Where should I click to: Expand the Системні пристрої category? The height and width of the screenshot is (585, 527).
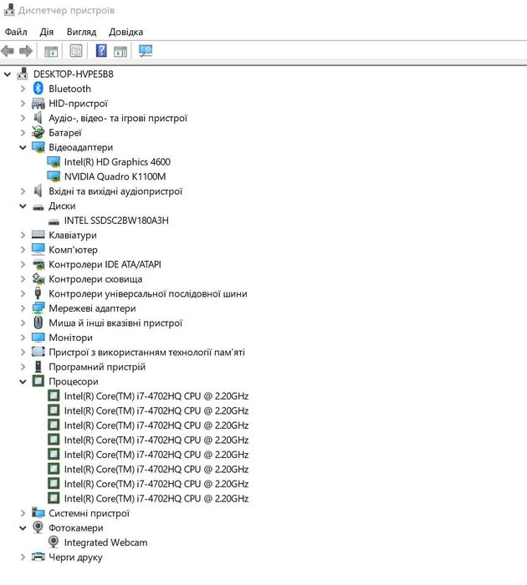pyautogui.click(x=23, y=513)
